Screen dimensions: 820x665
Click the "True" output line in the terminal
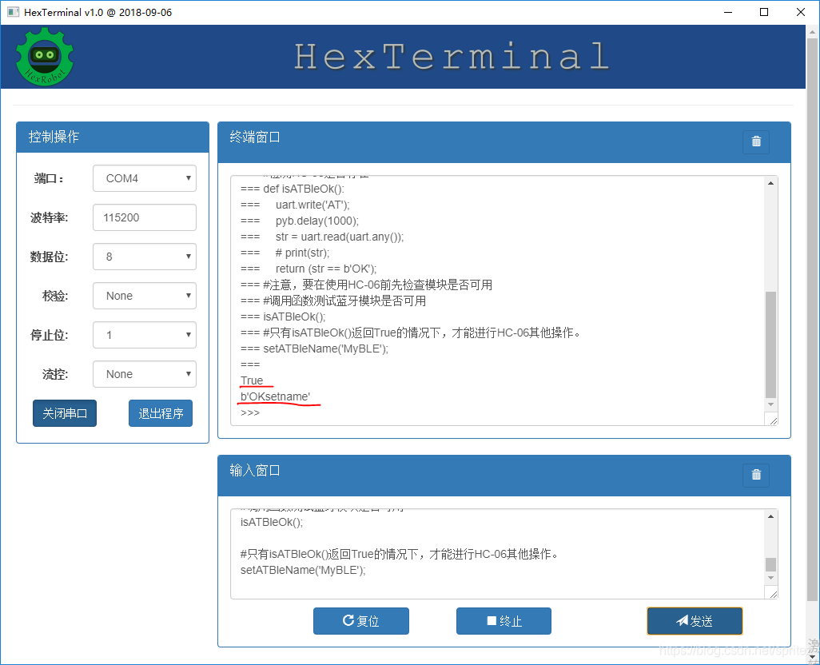252,380
